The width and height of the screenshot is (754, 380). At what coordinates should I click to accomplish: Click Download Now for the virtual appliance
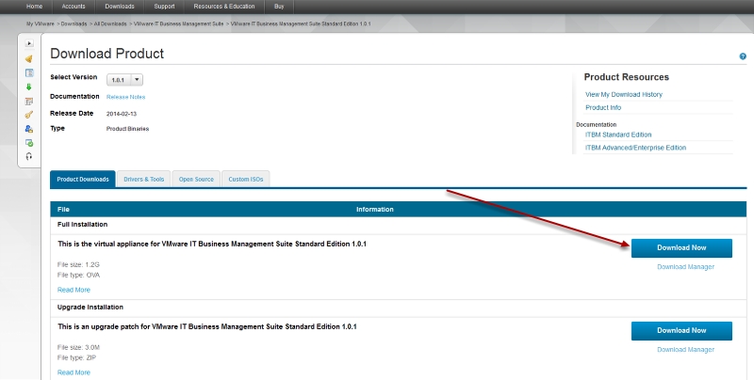pyautogui.click(x=681, y=248)
